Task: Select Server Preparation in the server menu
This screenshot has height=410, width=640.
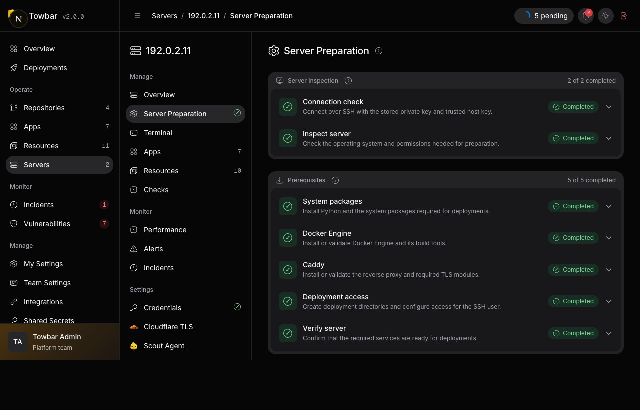Action: [185, 114]
